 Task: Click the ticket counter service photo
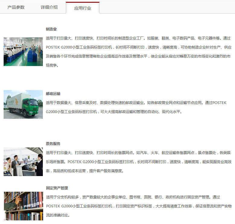click(x=23, y=162)
